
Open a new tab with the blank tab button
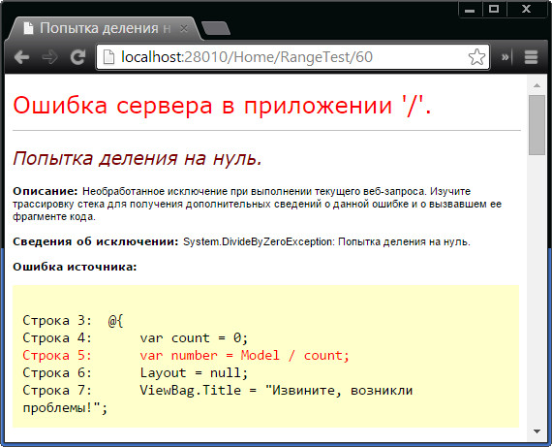point(216,28)
